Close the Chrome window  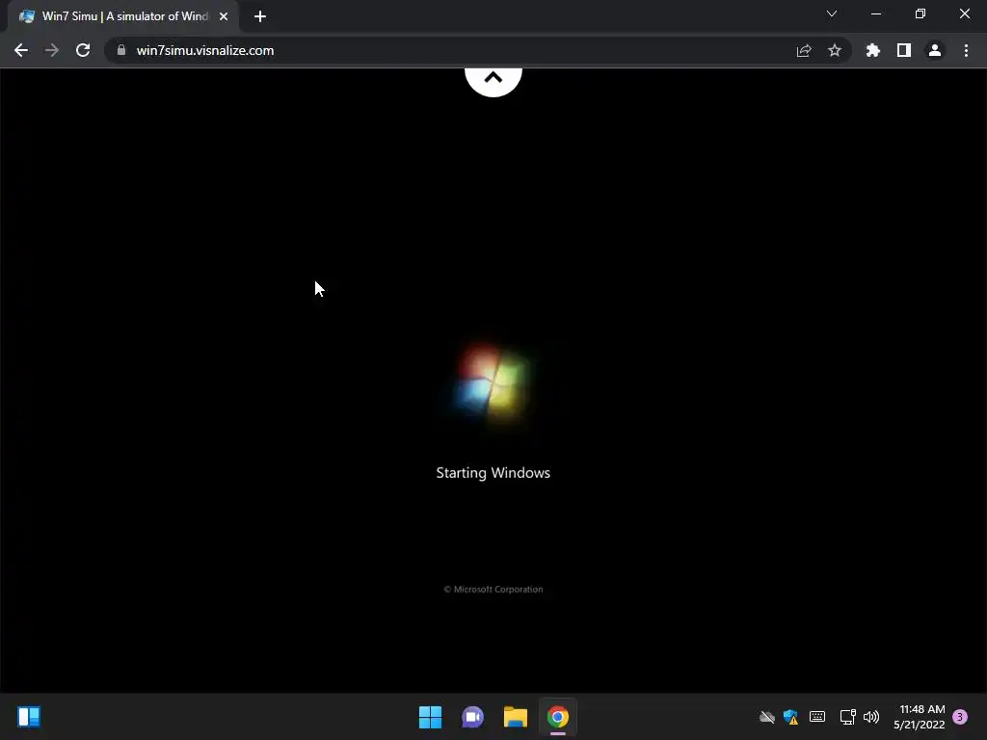tap(964, 13)
